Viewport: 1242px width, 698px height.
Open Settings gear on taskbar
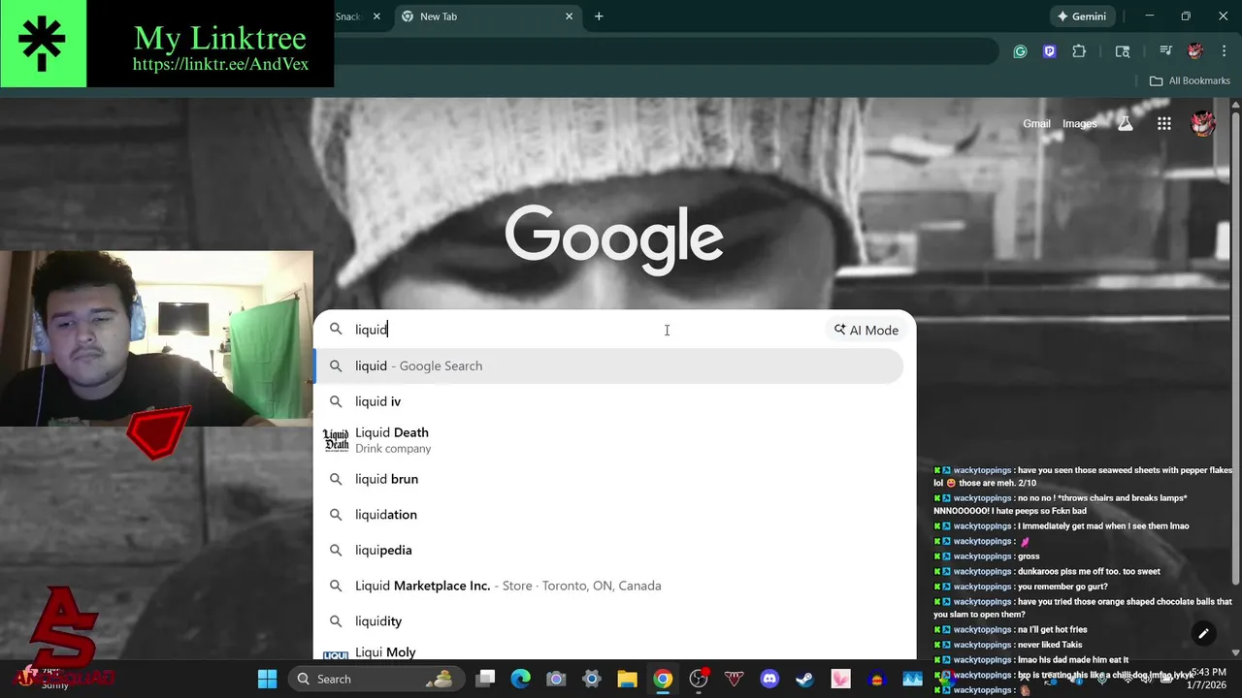tap(591, 679)
